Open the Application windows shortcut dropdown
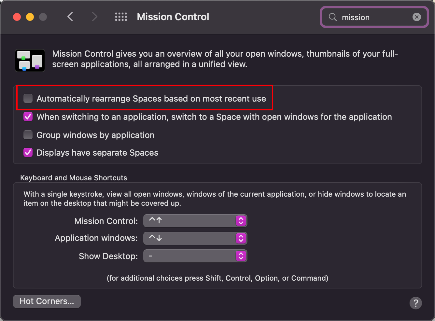 pyautogui.click(x=195, y=238)
